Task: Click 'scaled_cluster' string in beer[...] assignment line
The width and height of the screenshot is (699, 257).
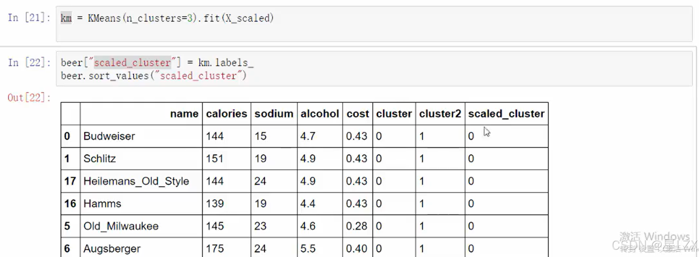Action: pos(132,63)
